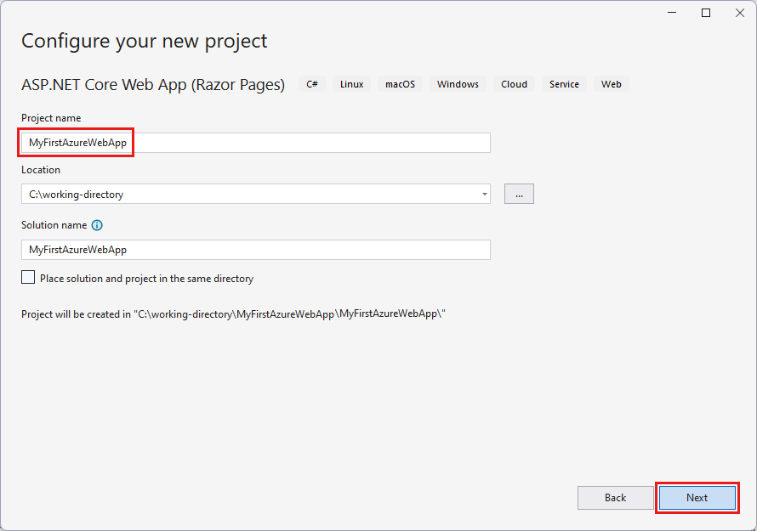Screen dimensions: 757x531
Task: Click the Windows platform tag
Action: point(458,84)
